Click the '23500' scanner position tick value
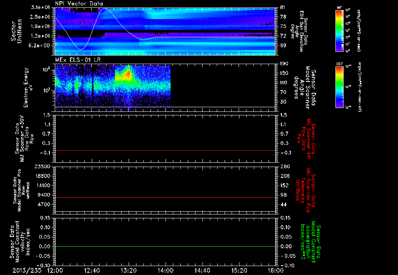This screenshot has width=398, height=275. [x=42, y=166]
